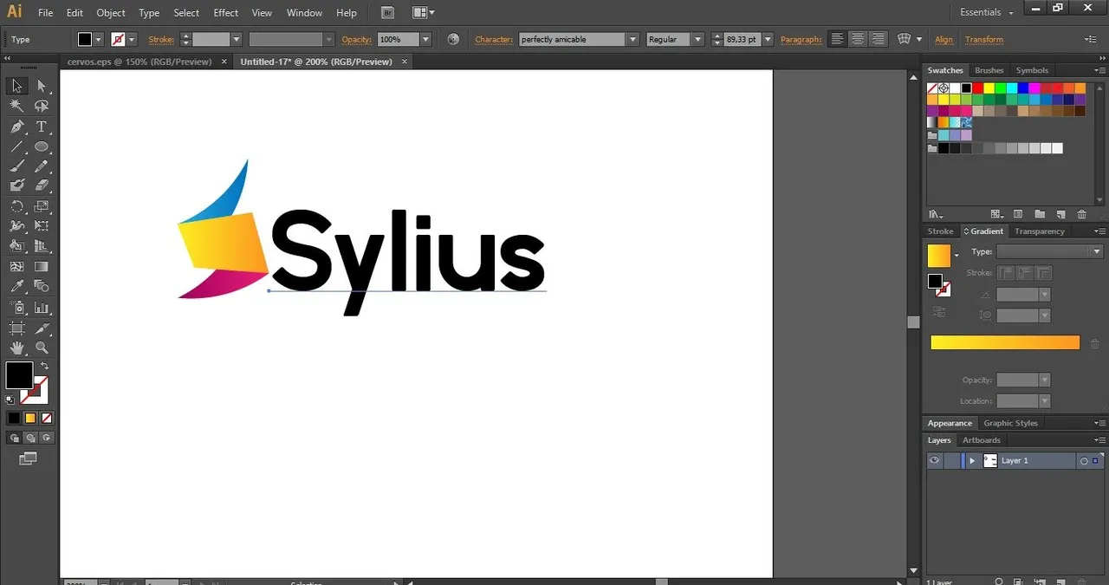Select the Rotate tool

[x=16, y=206]
